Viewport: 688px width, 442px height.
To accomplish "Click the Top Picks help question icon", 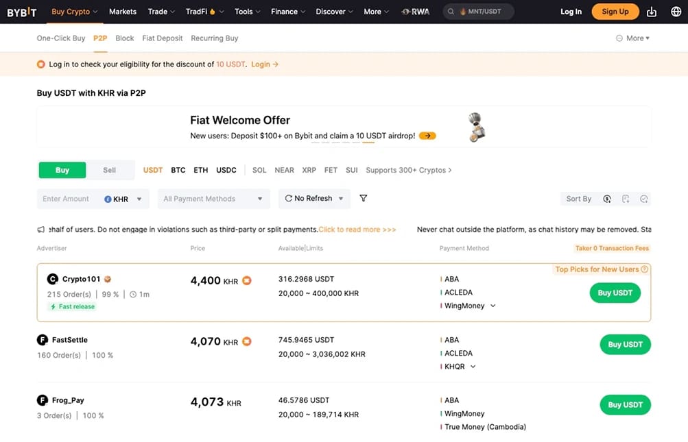I will [644, 269].
